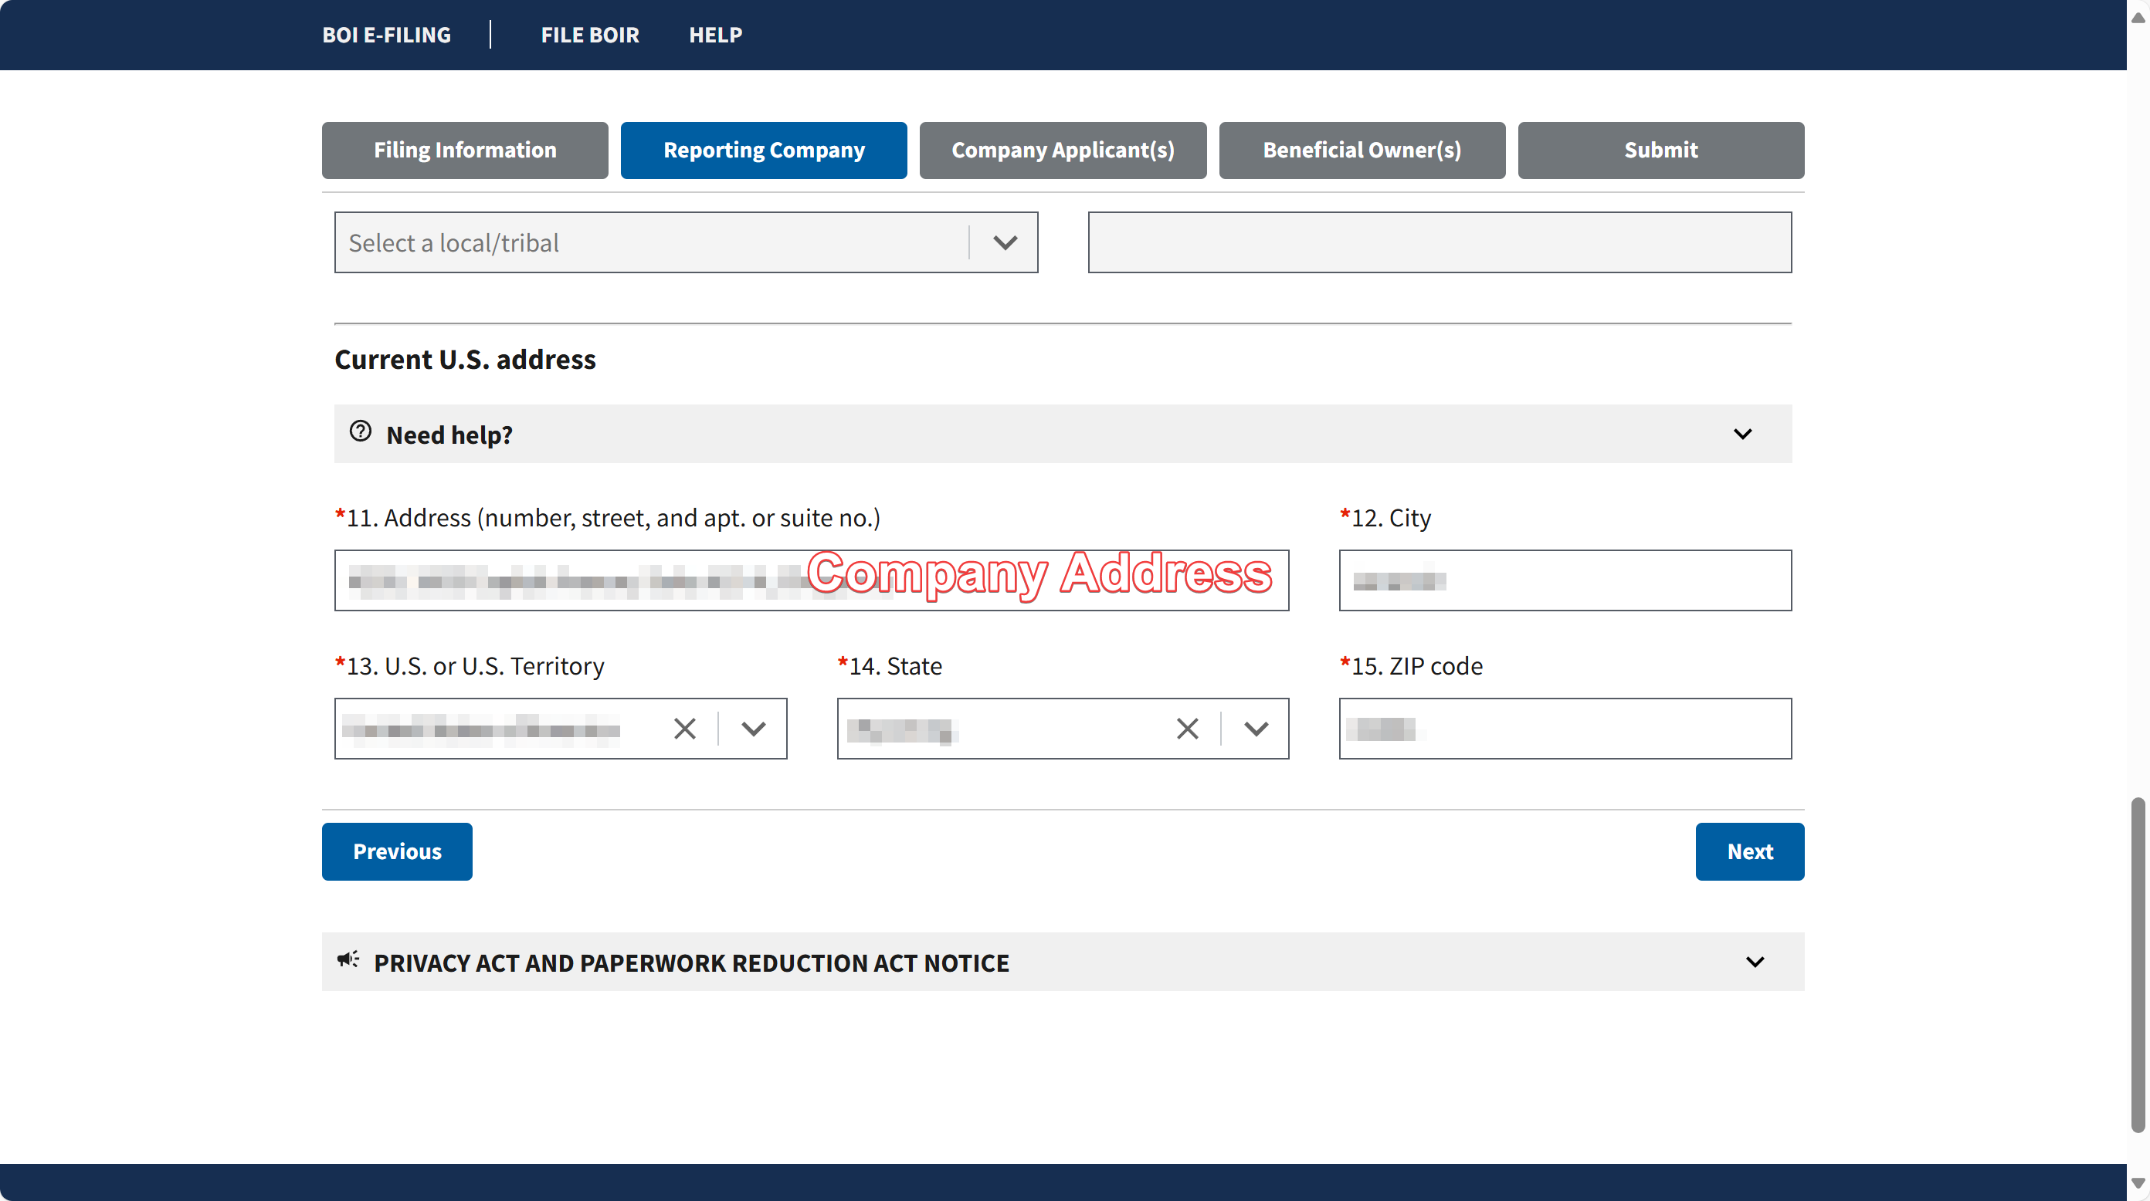Click the ZIP code input field

pyautogui.click(x=1565, y=729)
